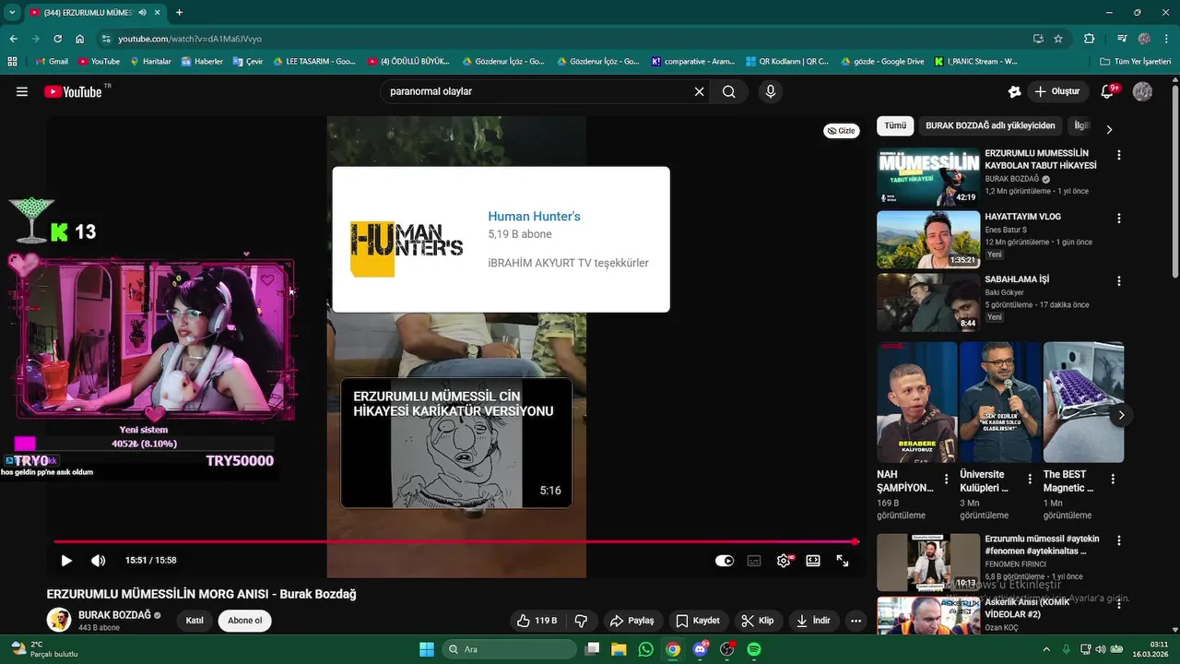The height and width of the screenshot is (664, 1180).
Task: Create a clip with Klip
Action: [759, 621]
